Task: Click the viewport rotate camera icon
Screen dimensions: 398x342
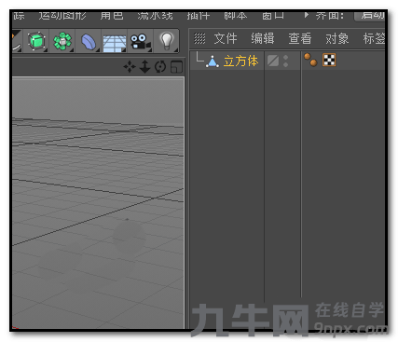Action: (x=160, y=67)
